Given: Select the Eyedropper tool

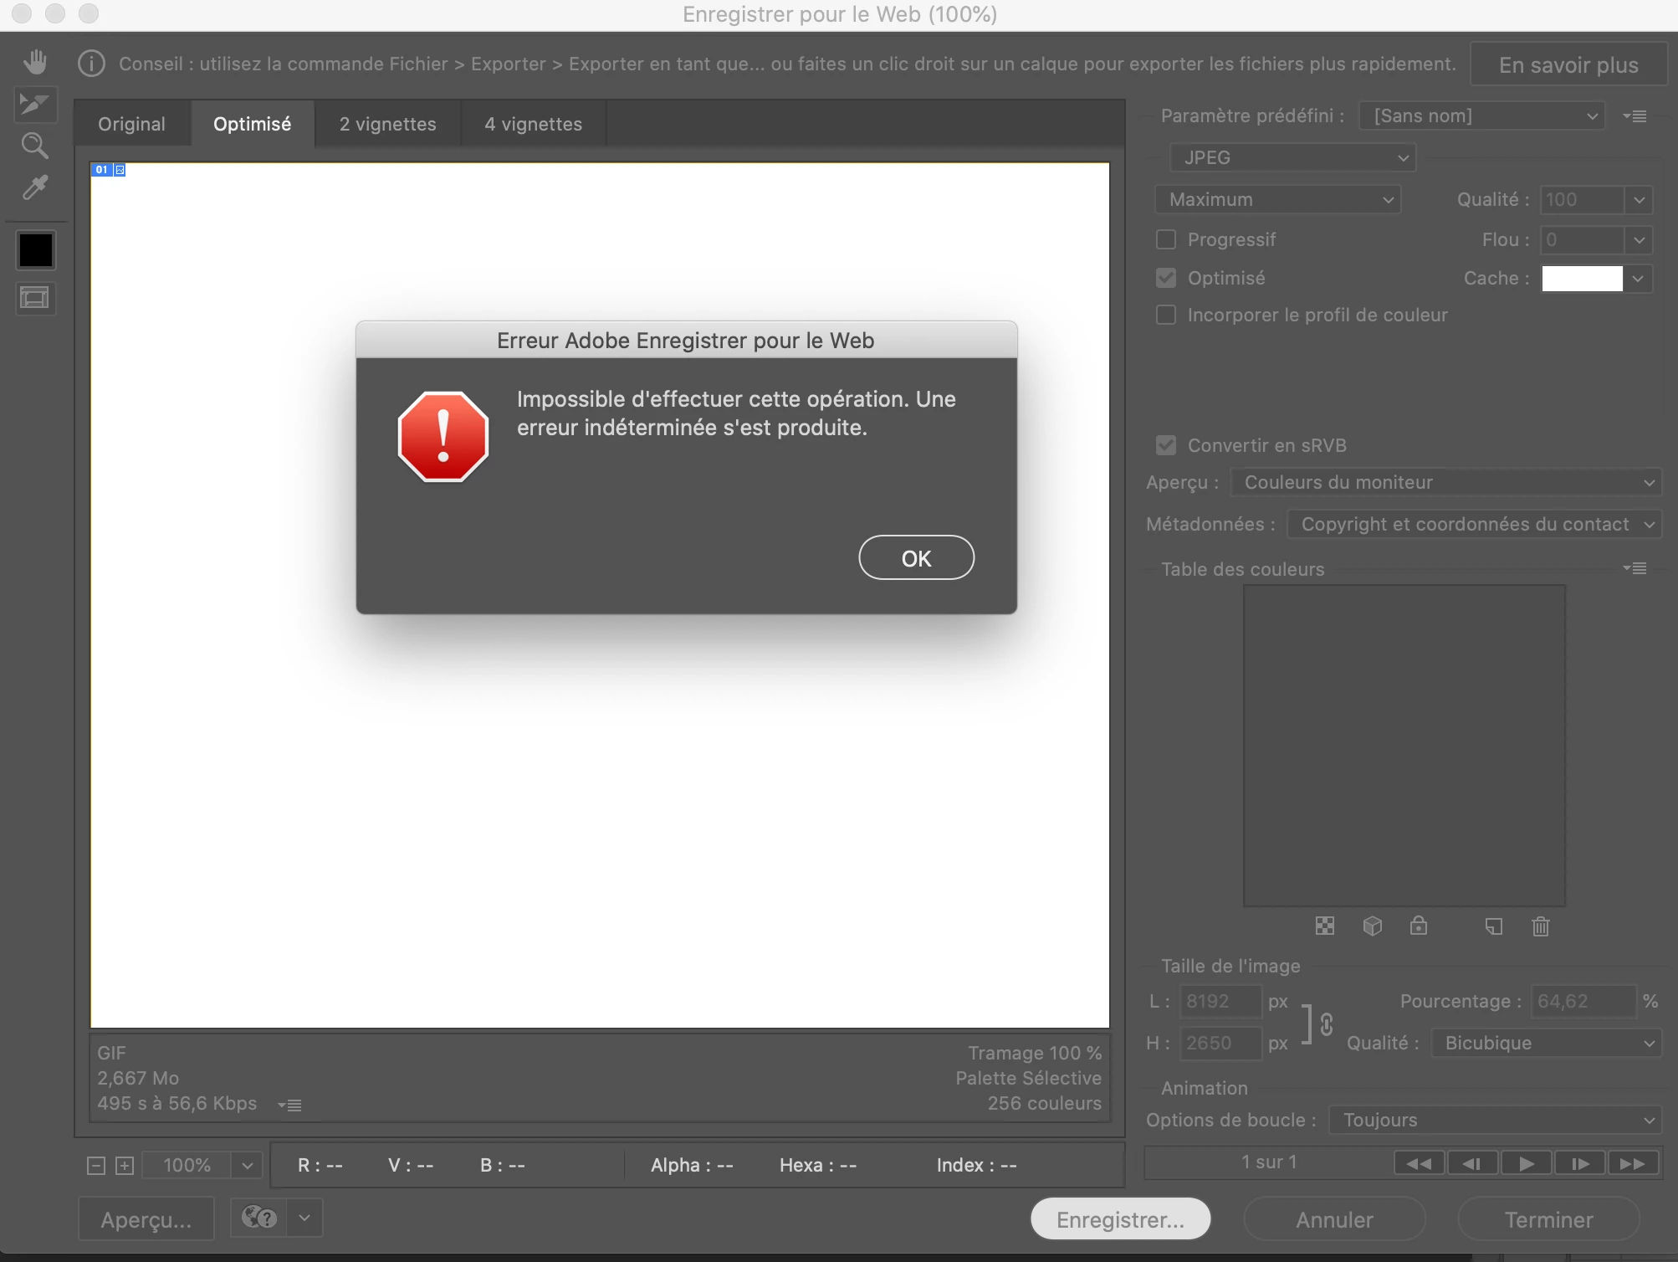Looking at the screenshot, I should click(35, 187).
